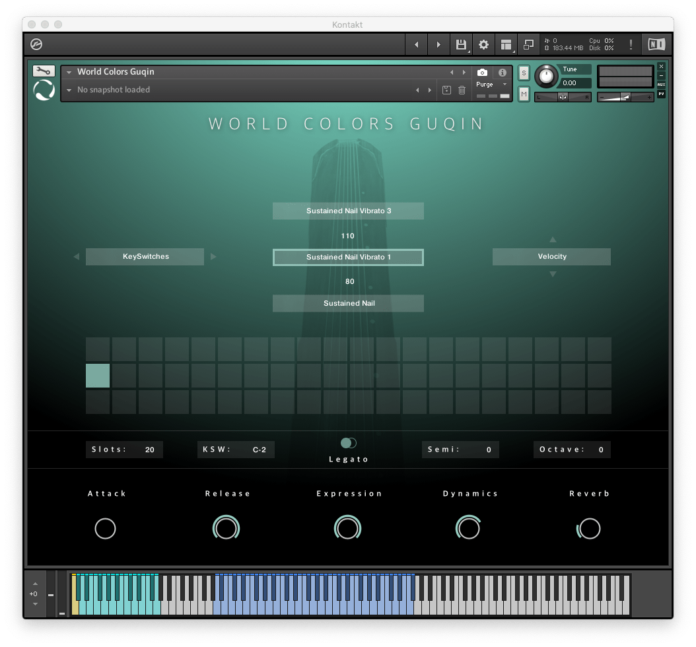Screen dimensions: 696x647
Task: Click the Attack knob
Action: click(105, 529)
